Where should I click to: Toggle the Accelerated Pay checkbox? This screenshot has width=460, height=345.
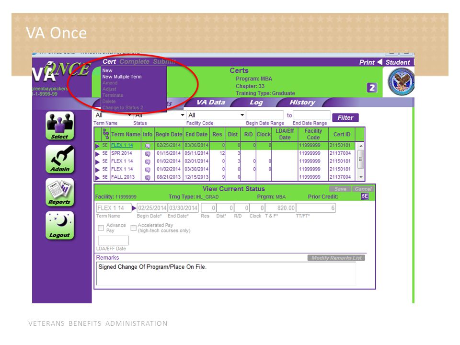point(134,228)
